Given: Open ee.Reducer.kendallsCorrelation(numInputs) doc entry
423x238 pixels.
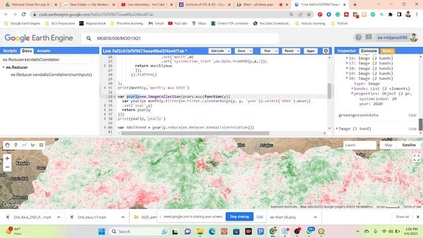Looking at the screenshot, I should point(52,75).
